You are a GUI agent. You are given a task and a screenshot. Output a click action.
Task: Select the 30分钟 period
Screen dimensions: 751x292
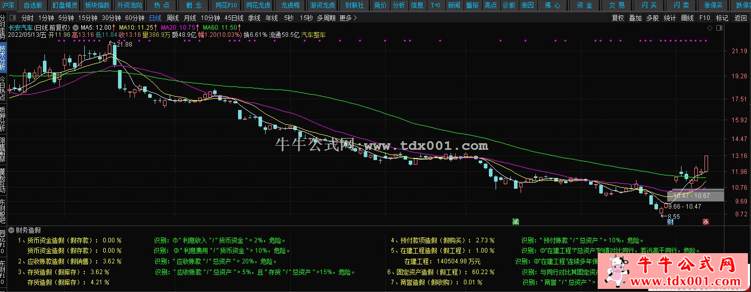111,18
